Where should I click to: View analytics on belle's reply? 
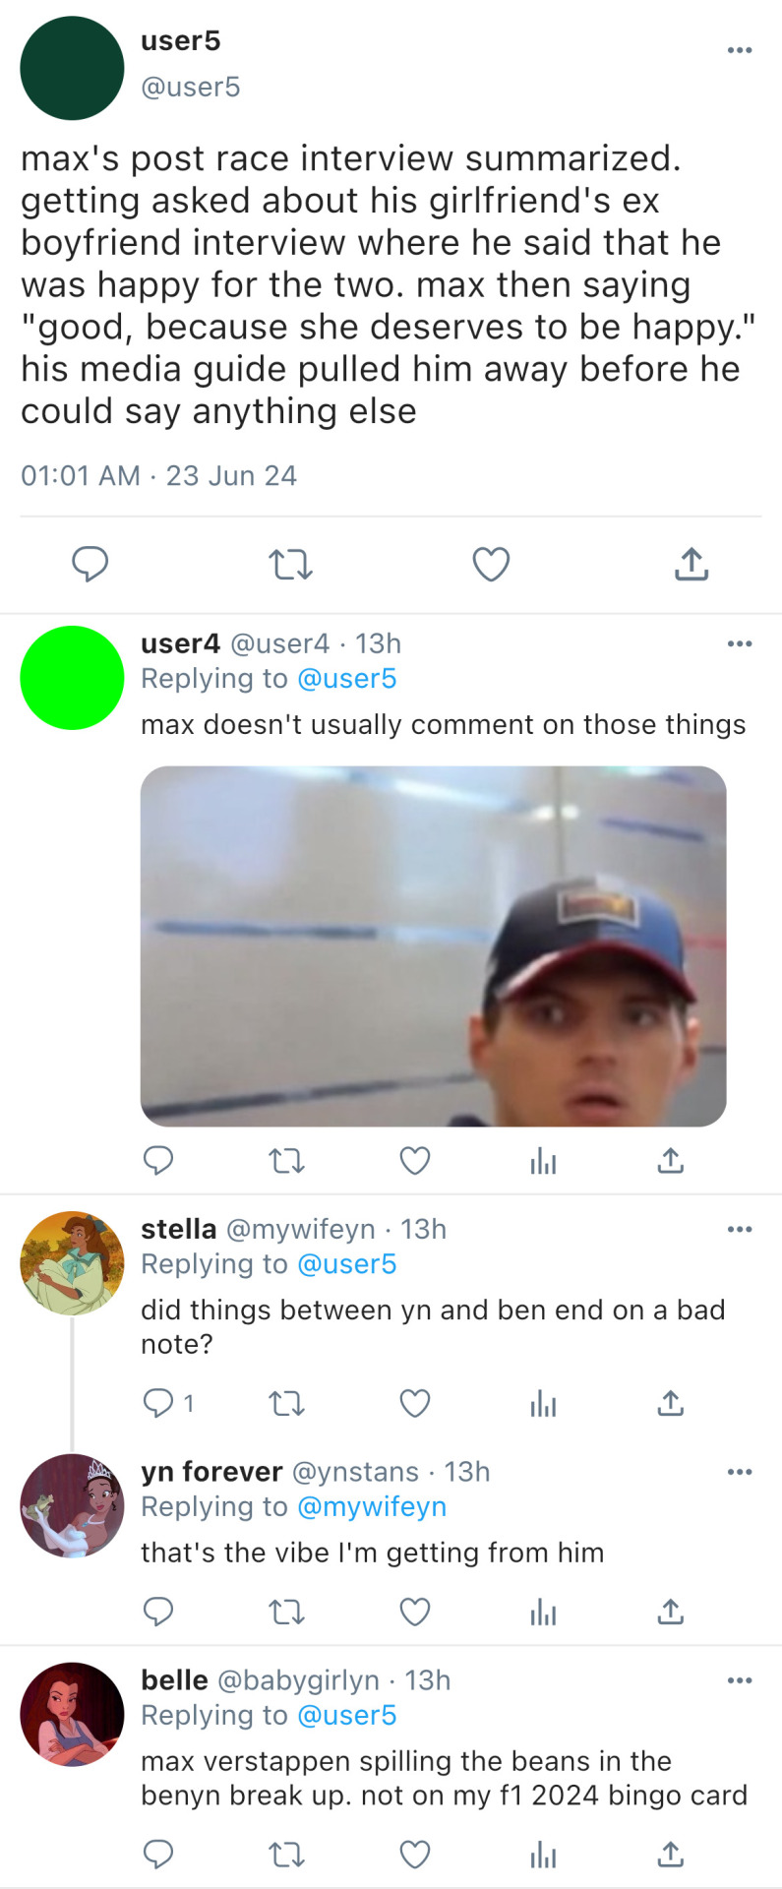[x=543, y=1855]
